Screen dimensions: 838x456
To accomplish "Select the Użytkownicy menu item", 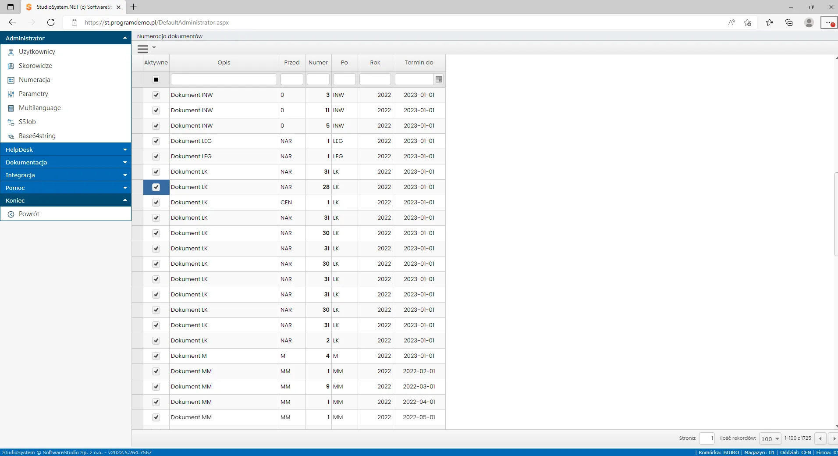I will (x=66, y=52).
